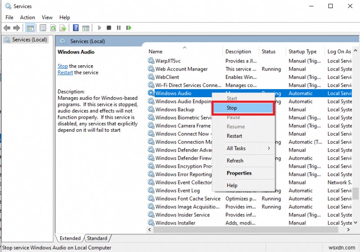Sort by the Status column header
This screenshot has height=252, width=360.
(x=272, y=51)
